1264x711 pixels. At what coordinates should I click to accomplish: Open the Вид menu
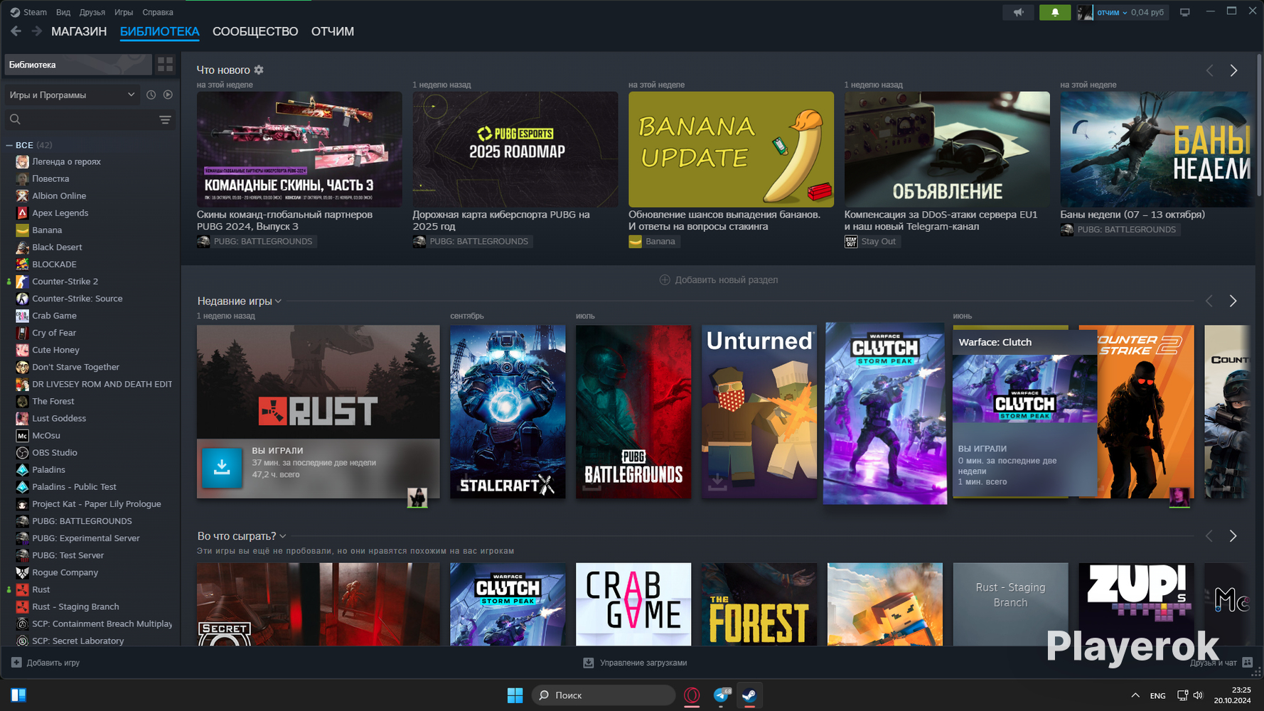(x=63, y=12)
